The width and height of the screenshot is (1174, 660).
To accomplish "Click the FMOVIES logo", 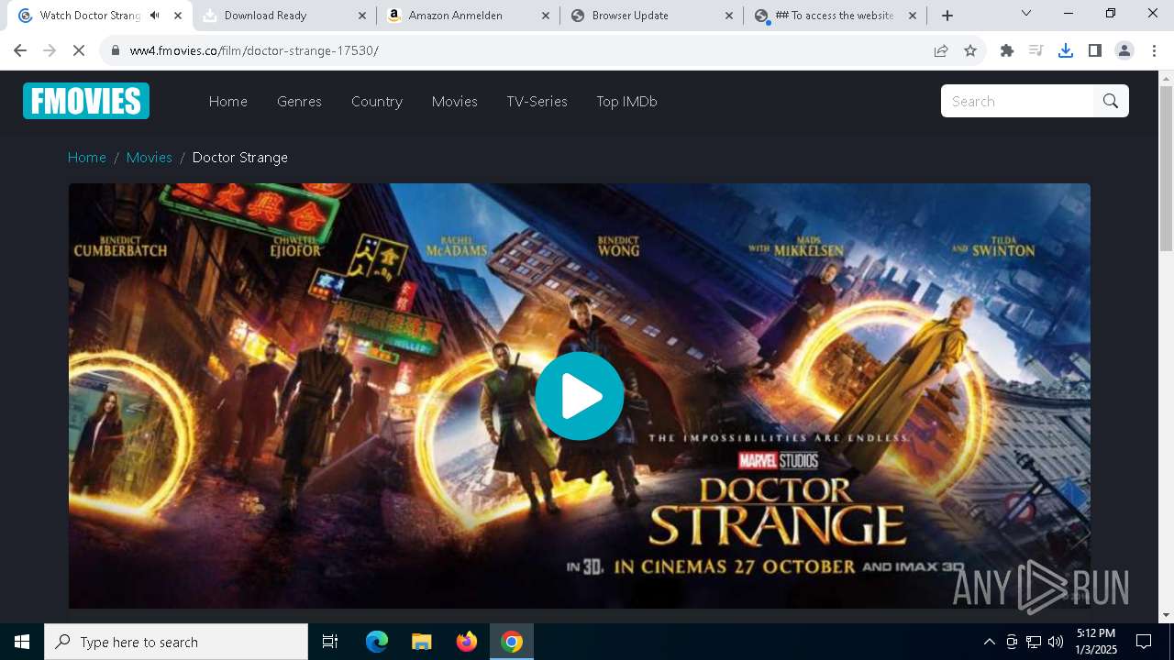I will [x=86, y=101].
